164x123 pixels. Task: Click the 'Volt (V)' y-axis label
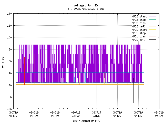coord(3,61)
